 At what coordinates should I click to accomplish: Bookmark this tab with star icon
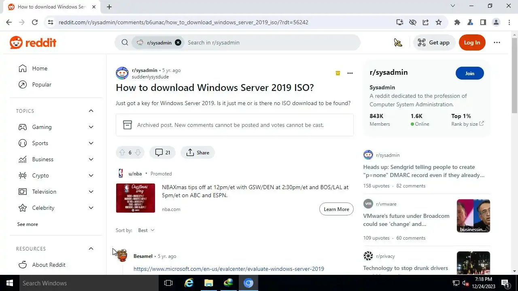pyautogui.click(x=439, y=22)
